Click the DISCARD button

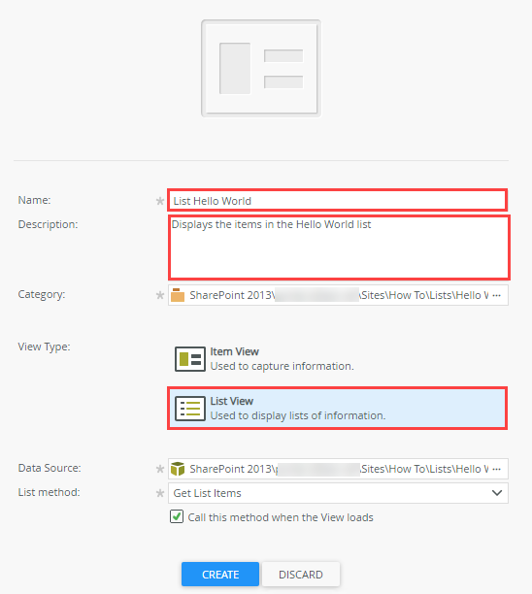click(x=301, y=575)
